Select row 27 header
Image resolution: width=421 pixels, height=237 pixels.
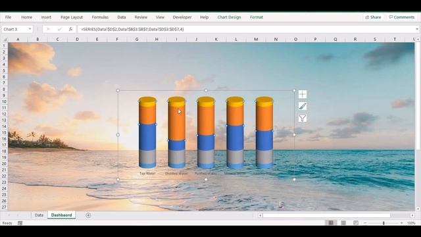coord(4,207)
